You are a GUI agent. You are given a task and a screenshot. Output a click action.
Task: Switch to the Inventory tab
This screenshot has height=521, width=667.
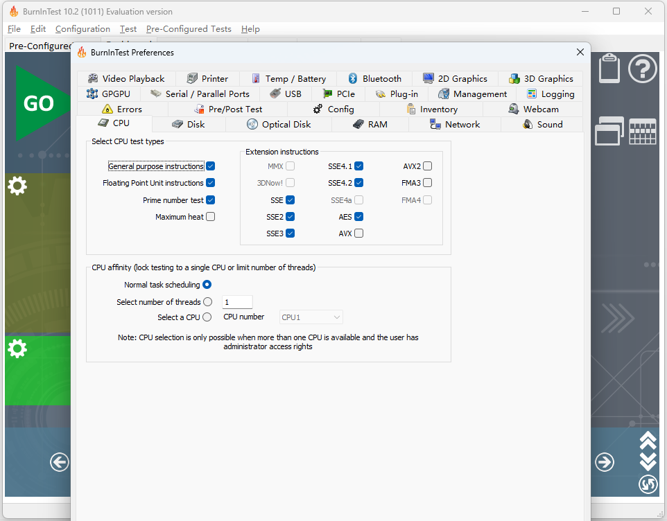431,109
